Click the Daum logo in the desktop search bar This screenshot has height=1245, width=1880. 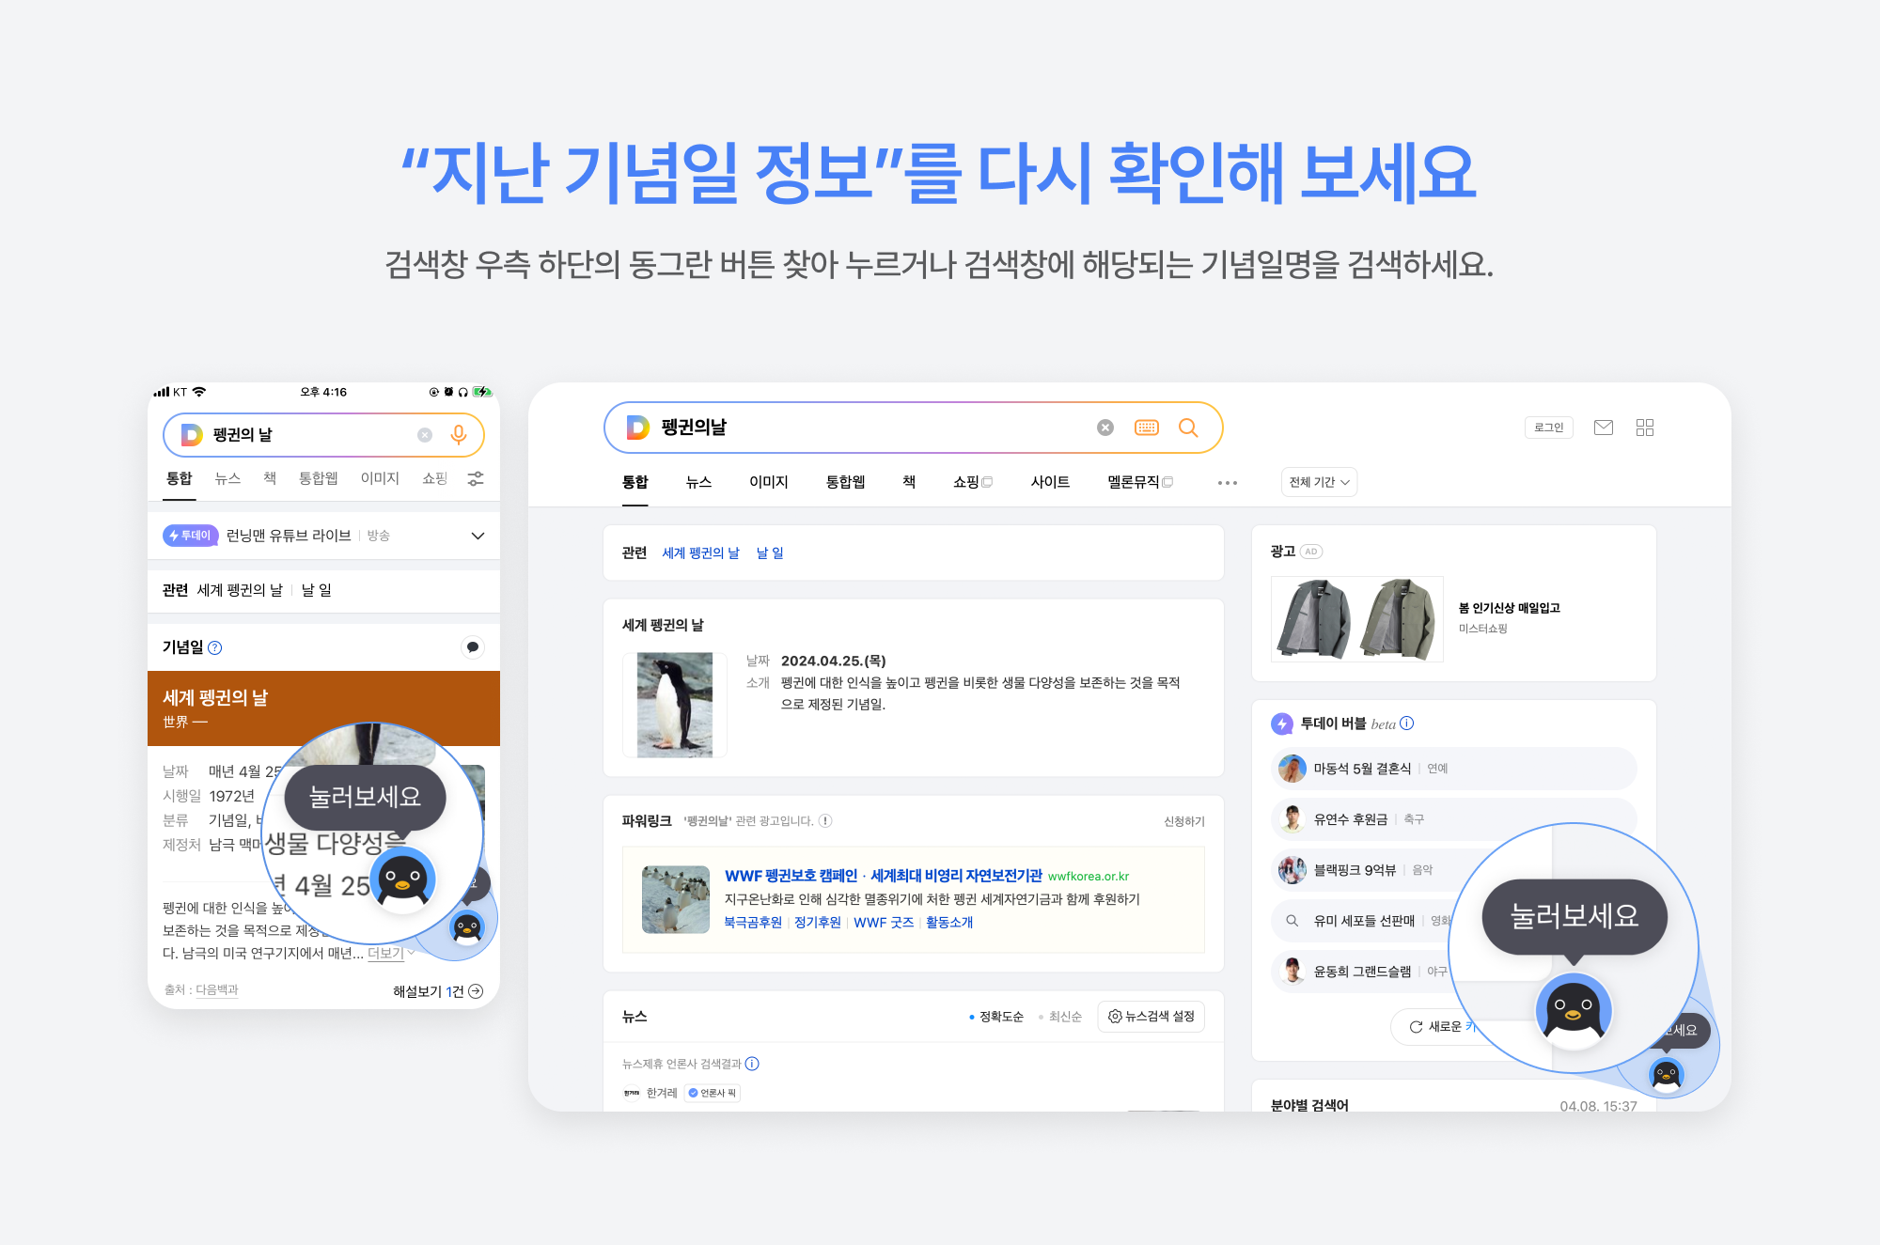tap(638, 428)
